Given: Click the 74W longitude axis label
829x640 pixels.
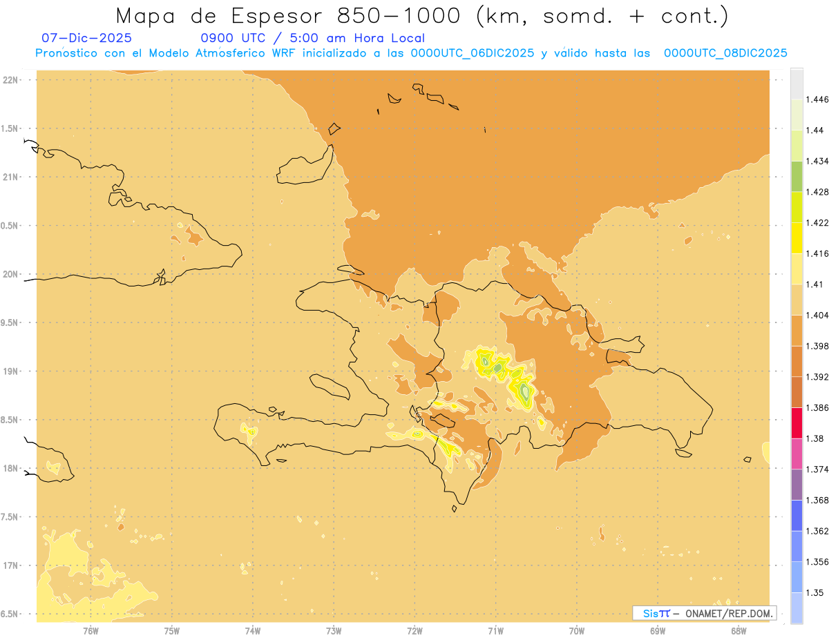Looking at the screenshot, I should (253, 631).
